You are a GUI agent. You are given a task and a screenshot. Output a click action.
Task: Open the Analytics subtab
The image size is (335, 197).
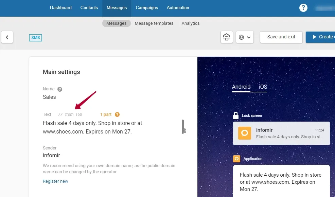(x=191, y=23)
